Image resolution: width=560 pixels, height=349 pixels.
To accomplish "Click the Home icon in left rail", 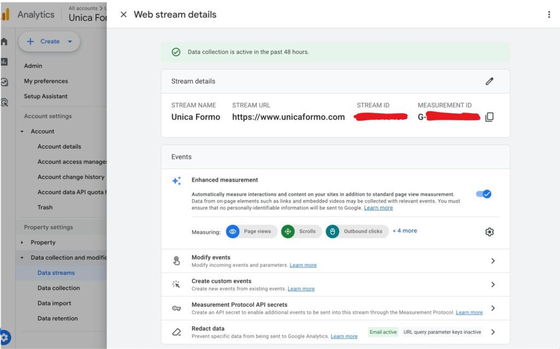I will pyautogui.click(x=4, y=42).
